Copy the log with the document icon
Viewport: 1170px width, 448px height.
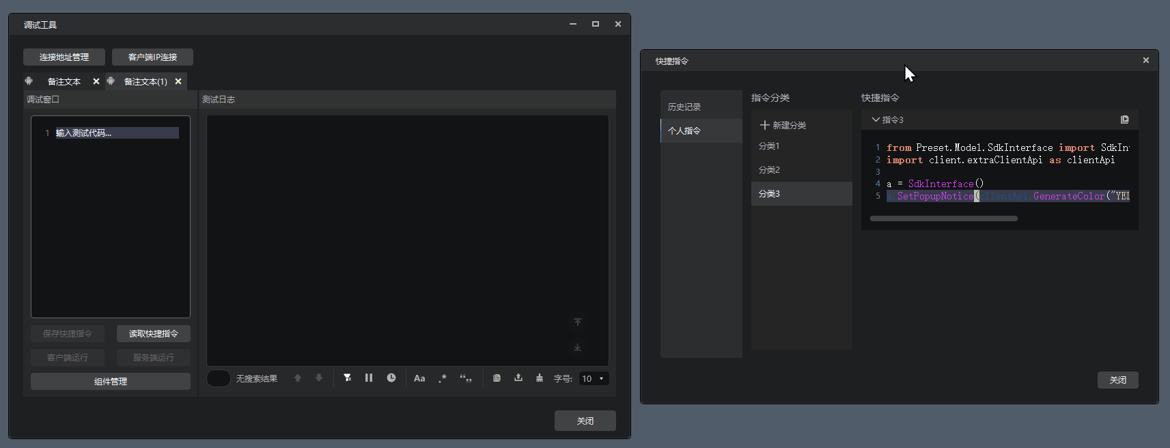click(497, 378)
